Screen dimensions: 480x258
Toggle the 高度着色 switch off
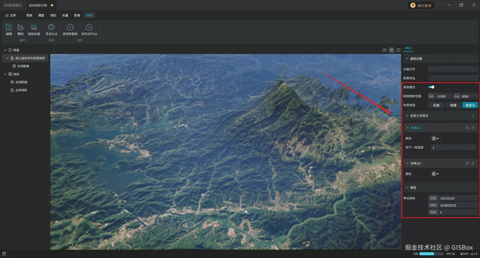coord(431,87)
